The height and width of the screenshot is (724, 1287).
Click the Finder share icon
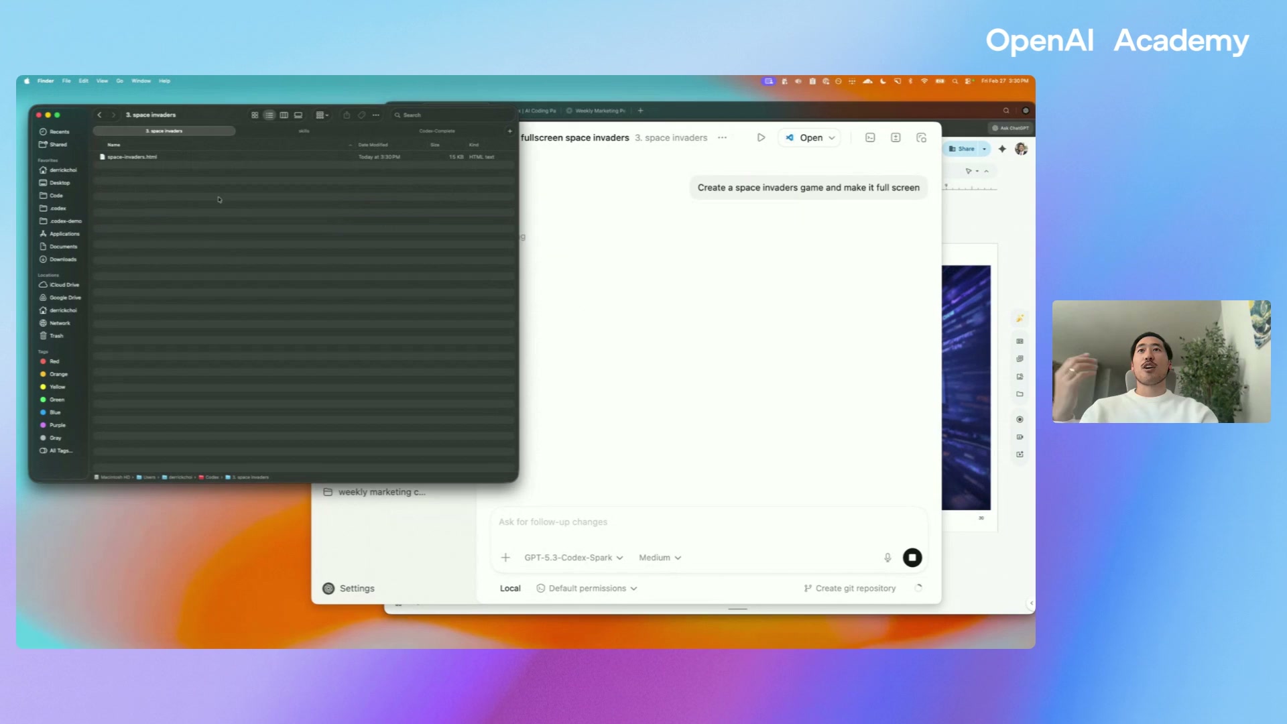click(347, 115)
